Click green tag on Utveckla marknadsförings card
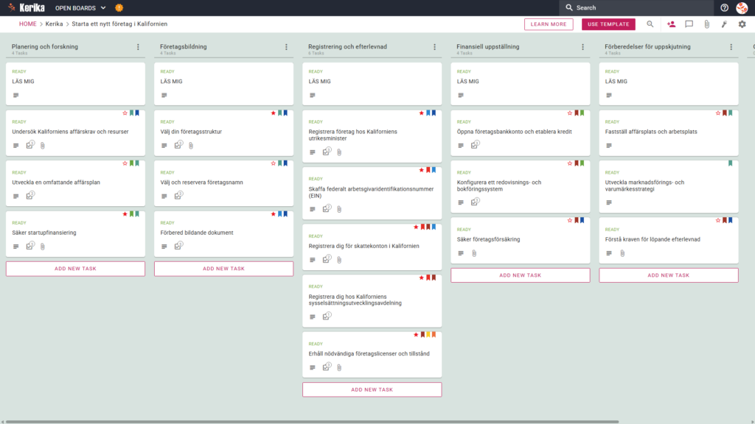Viewport: 755px width, 424px height. (x=731, y=163)
